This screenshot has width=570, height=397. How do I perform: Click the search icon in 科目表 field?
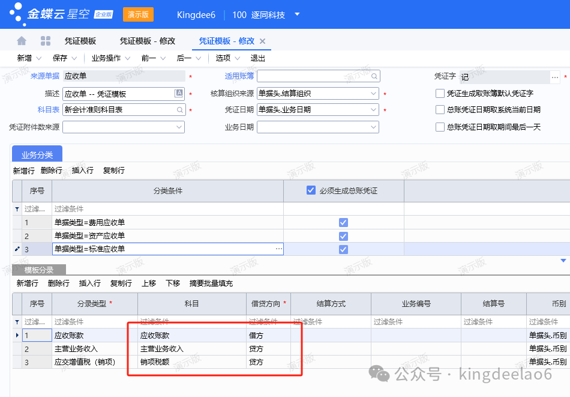pos(180,110)
